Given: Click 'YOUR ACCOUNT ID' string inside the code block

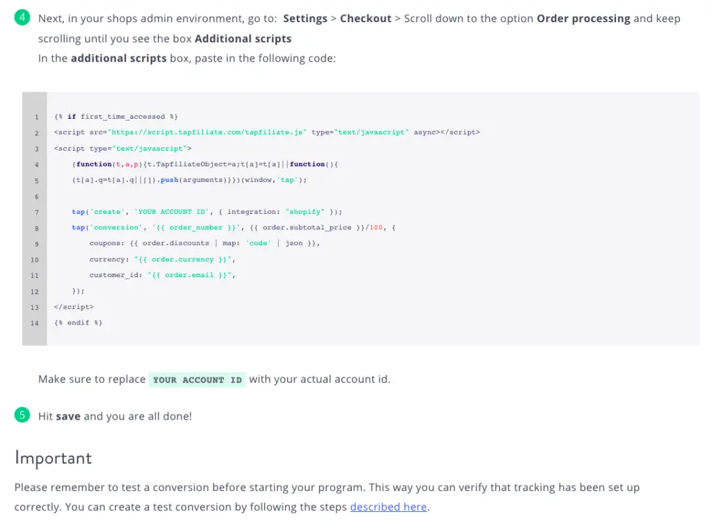Looking at the screenshot, I should 166,212.
